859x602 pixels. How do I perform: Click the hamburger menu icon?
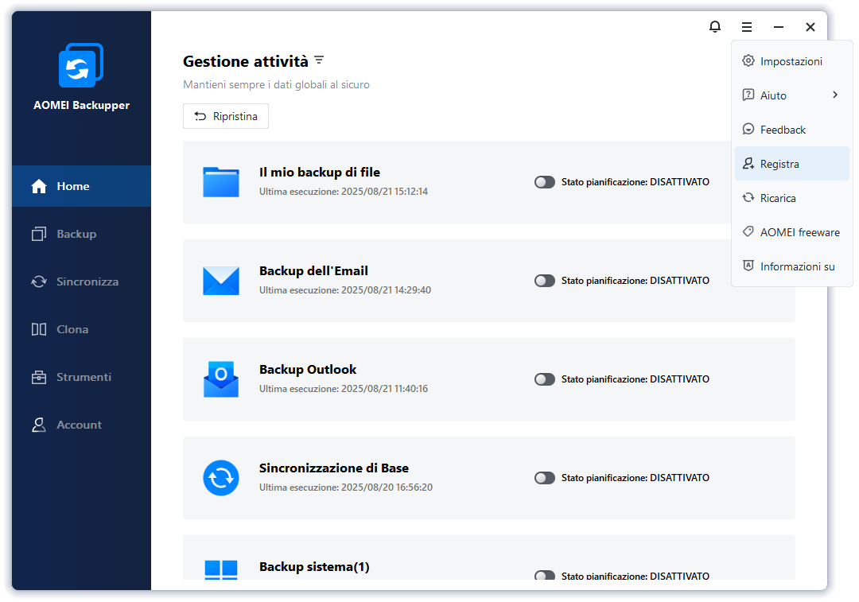(747, 27)
